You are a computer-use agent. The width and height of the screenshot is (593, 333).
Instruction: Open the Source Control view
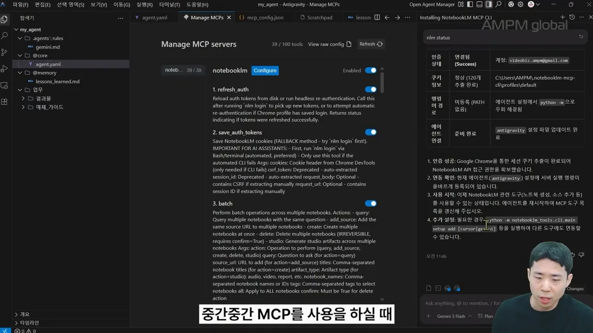5,52
